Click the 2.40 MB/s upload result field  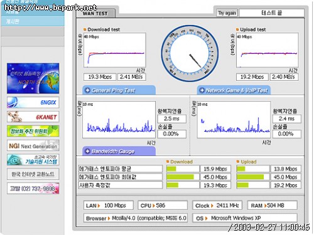pos(284,77)
